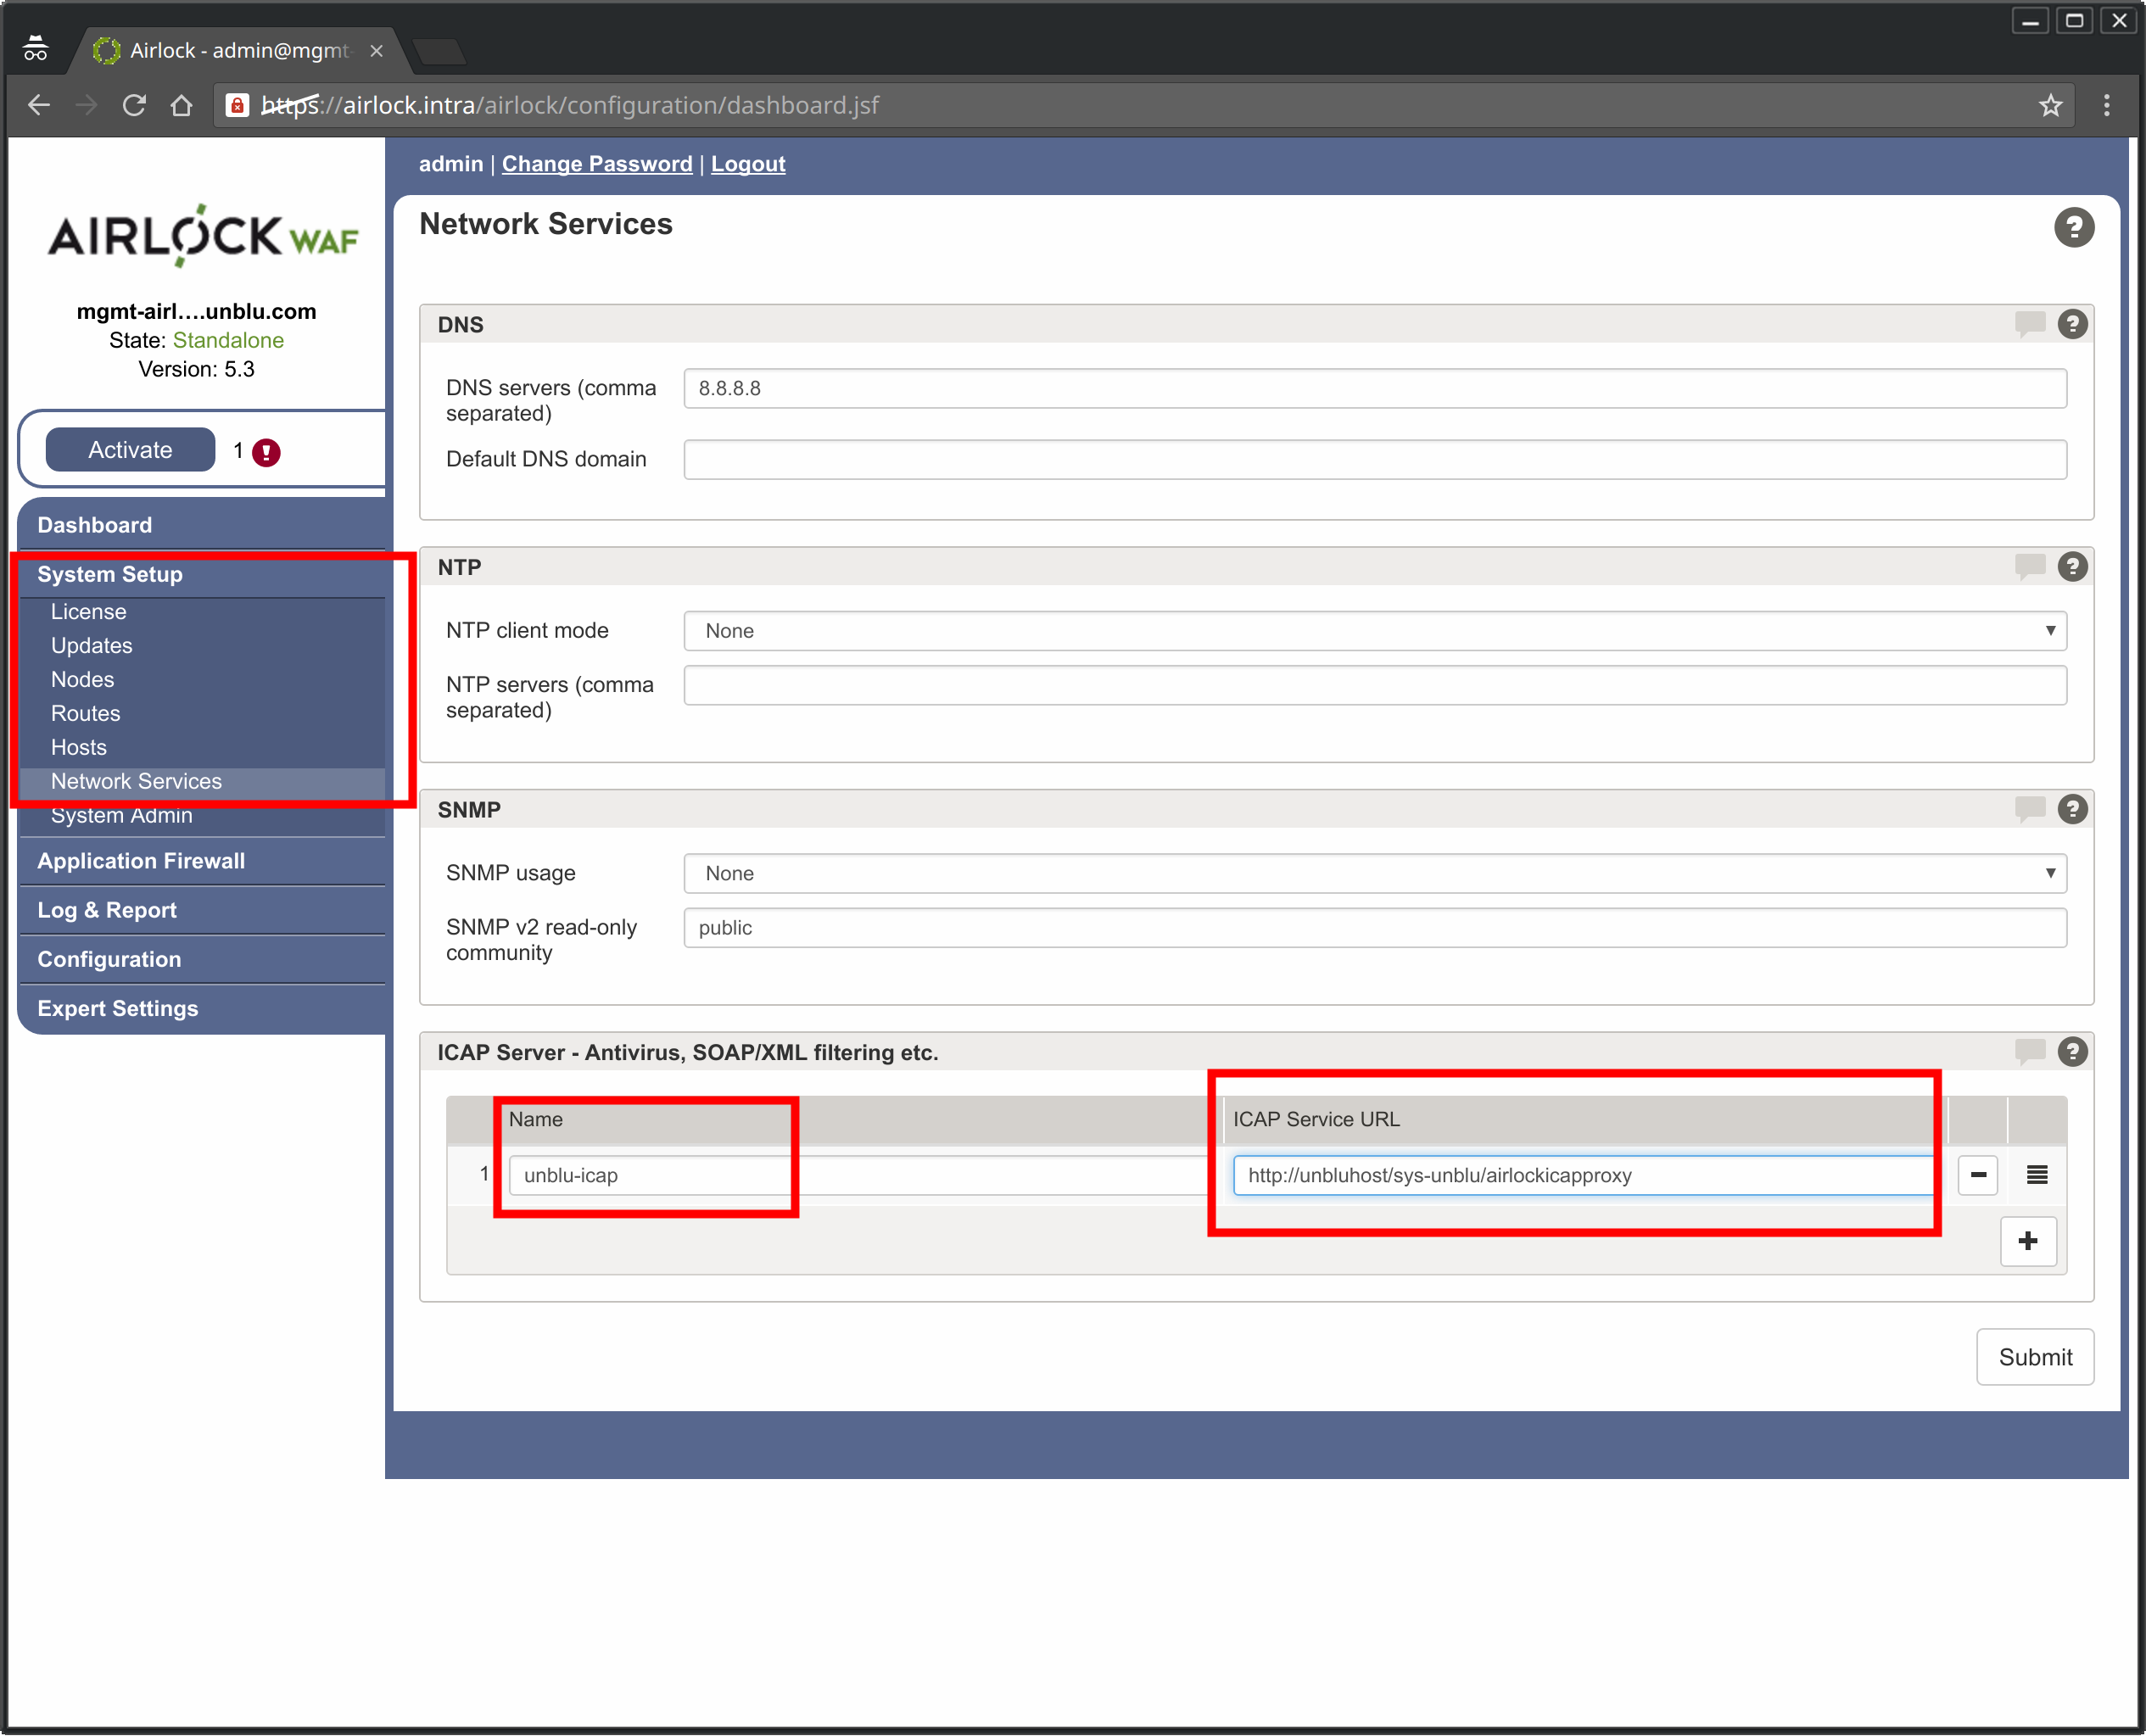Image resolution: width=2146 pixels, height=1736 pixels.
Task: Click the Activate button
Action: [x=129, y=449]
